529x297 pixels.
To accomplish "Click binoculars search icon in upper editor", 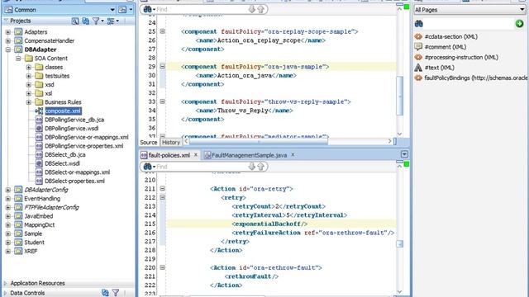I will tap(147, 9).
